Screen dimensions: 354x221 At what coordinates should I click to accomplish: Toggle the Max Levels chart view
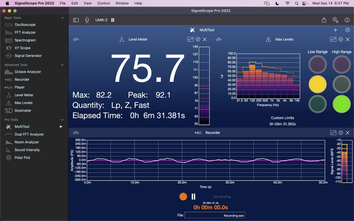[333, 39]
